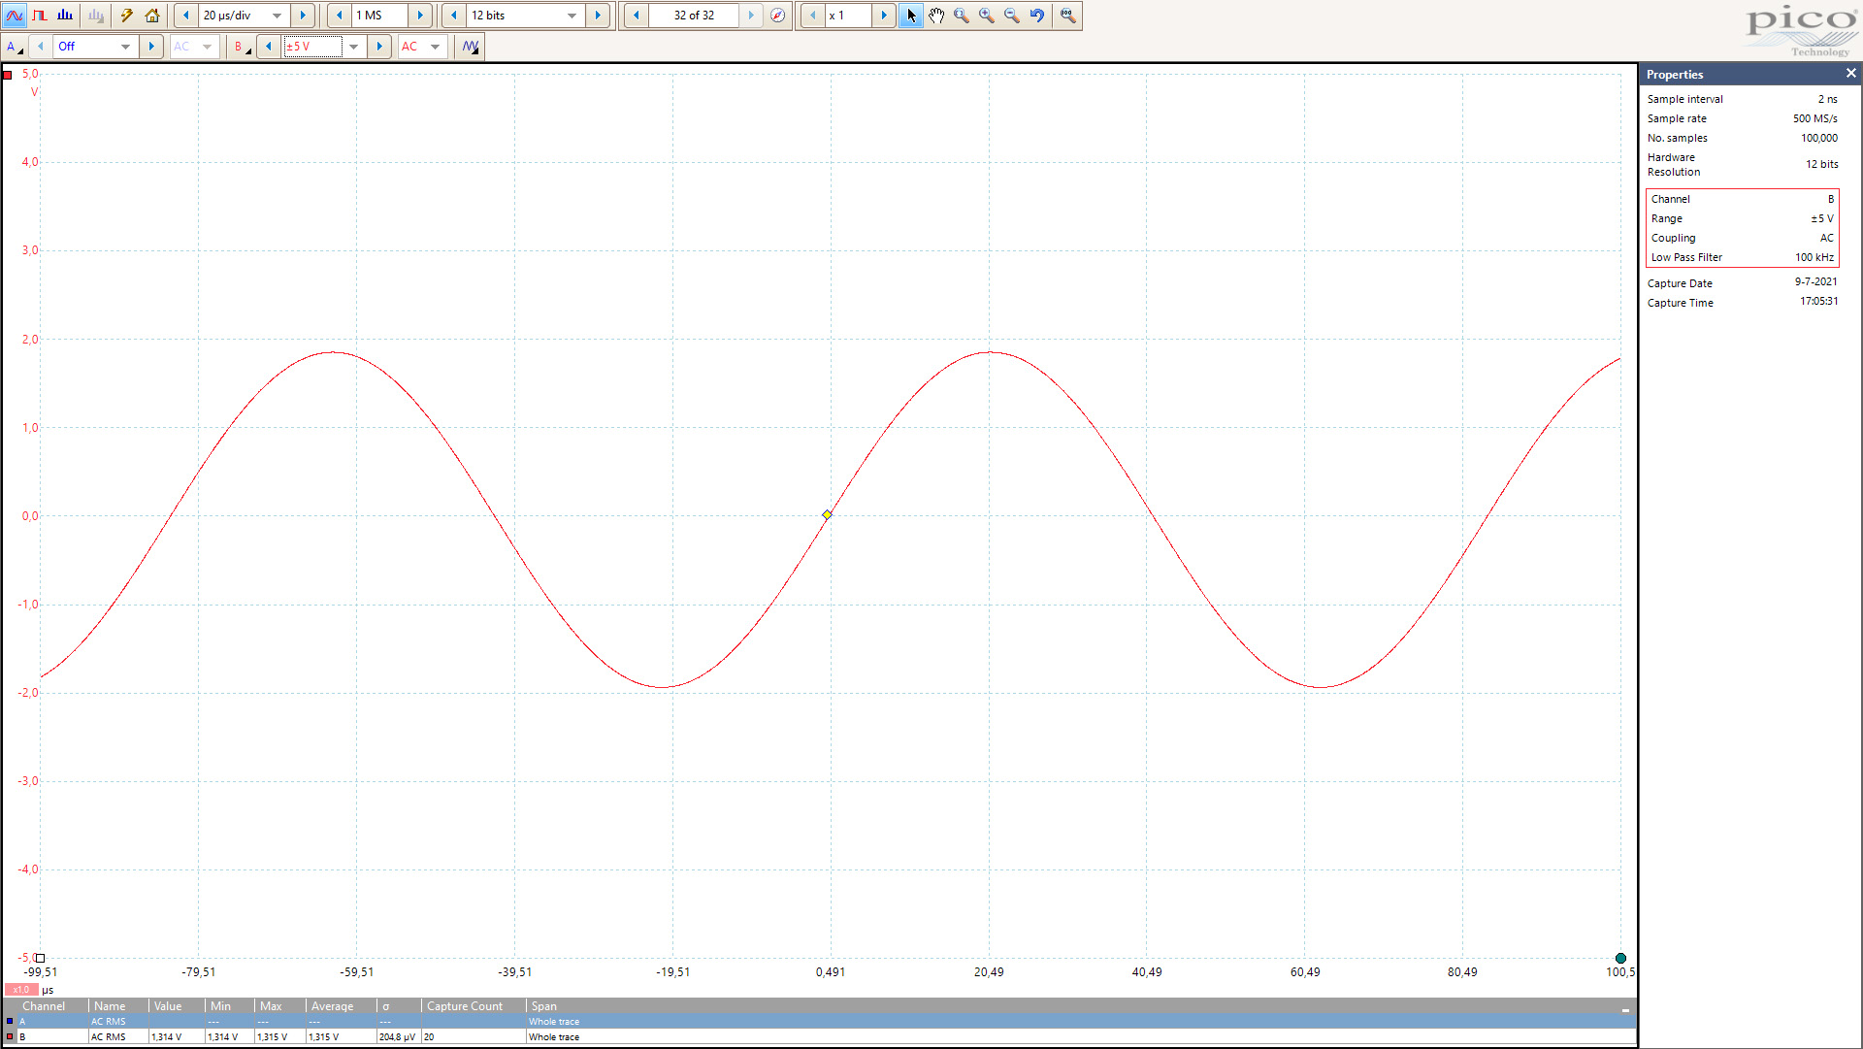Screen dimensions: 1863x1049
Task: Increase horizontal zoom factor x 1
Action: tap(884, 16)
